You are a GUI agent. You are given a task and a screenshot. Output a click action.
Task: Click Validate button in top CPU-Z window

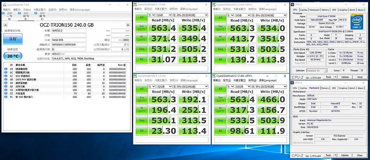[x=345, y=77]
